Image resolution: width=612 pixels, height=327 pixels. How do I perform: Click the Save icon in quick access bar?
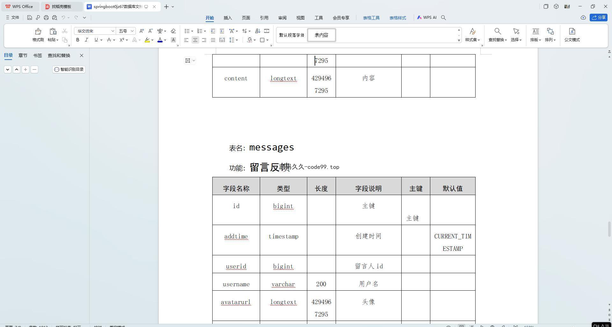coord(29,18)
